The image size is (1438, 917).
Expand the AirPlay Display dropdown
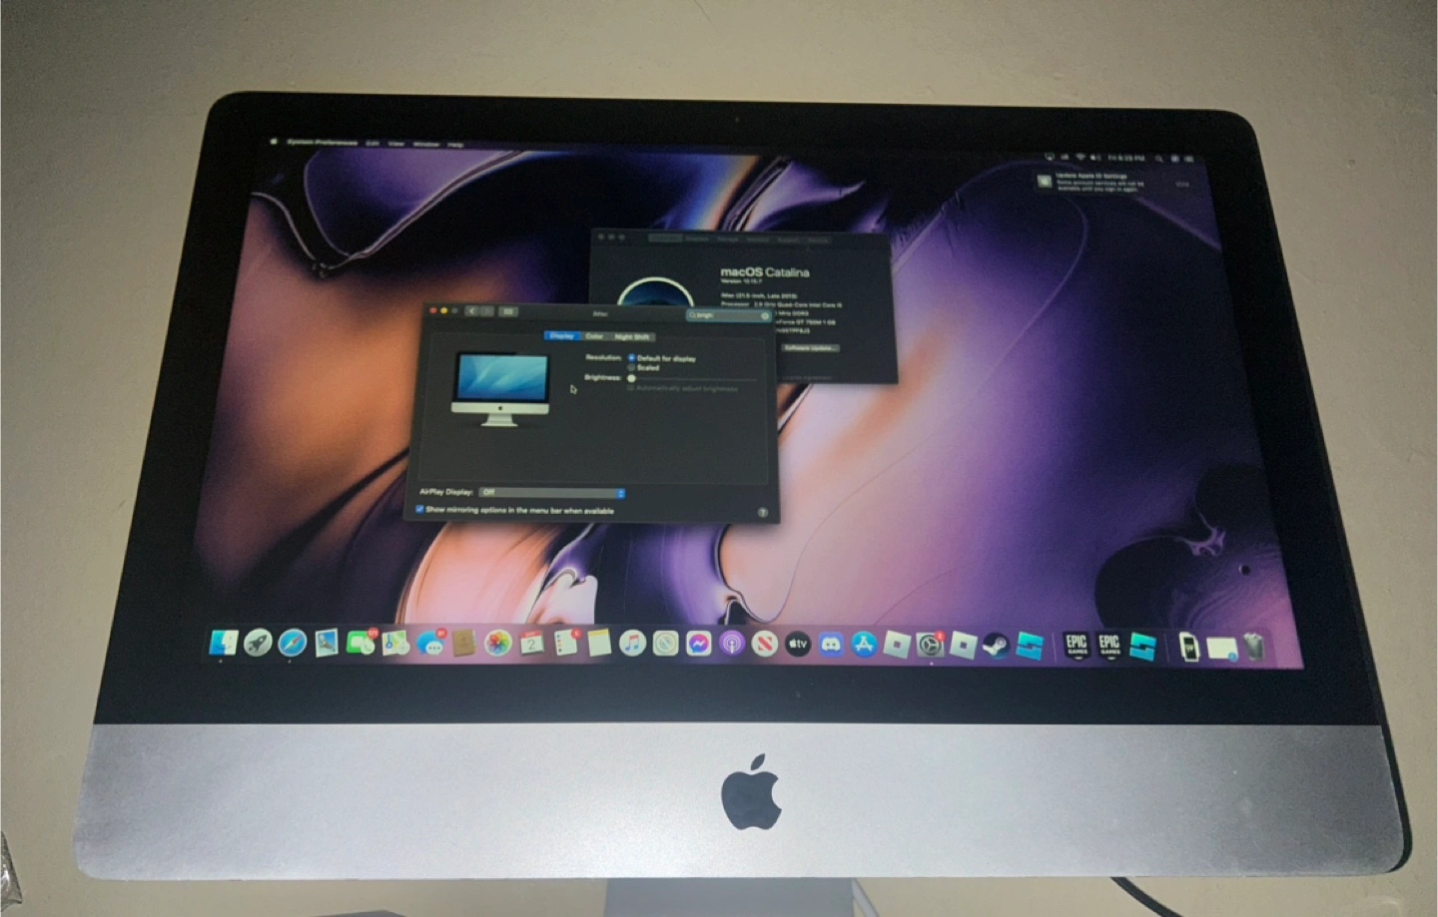click(551, 492)
